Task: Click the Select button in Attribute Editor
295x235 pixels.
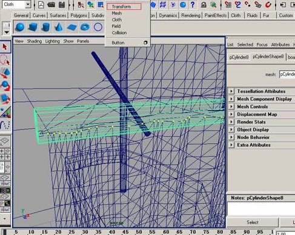Action: (x=253, y=222)
